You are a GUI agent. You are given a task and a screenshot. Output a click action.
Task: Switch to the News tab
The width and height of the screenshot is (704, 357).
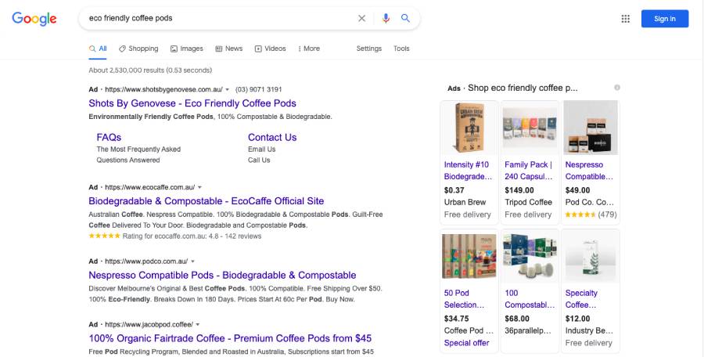coord(229,49)
